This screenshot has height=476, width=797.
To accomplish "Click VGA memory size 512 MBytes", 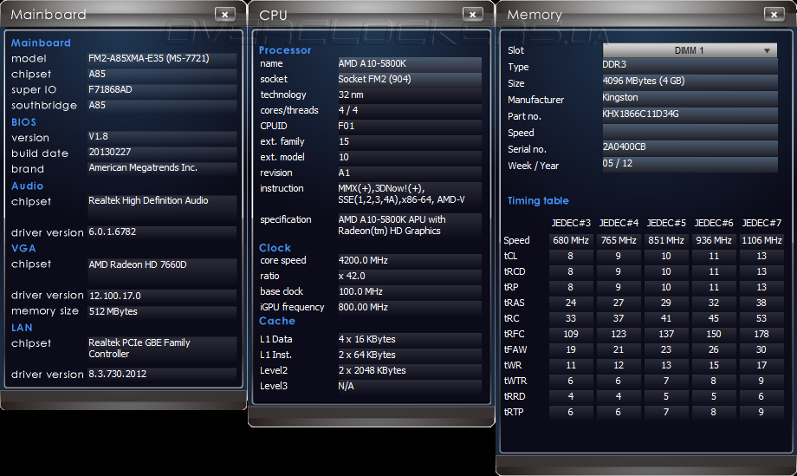I will coord(162,311).
